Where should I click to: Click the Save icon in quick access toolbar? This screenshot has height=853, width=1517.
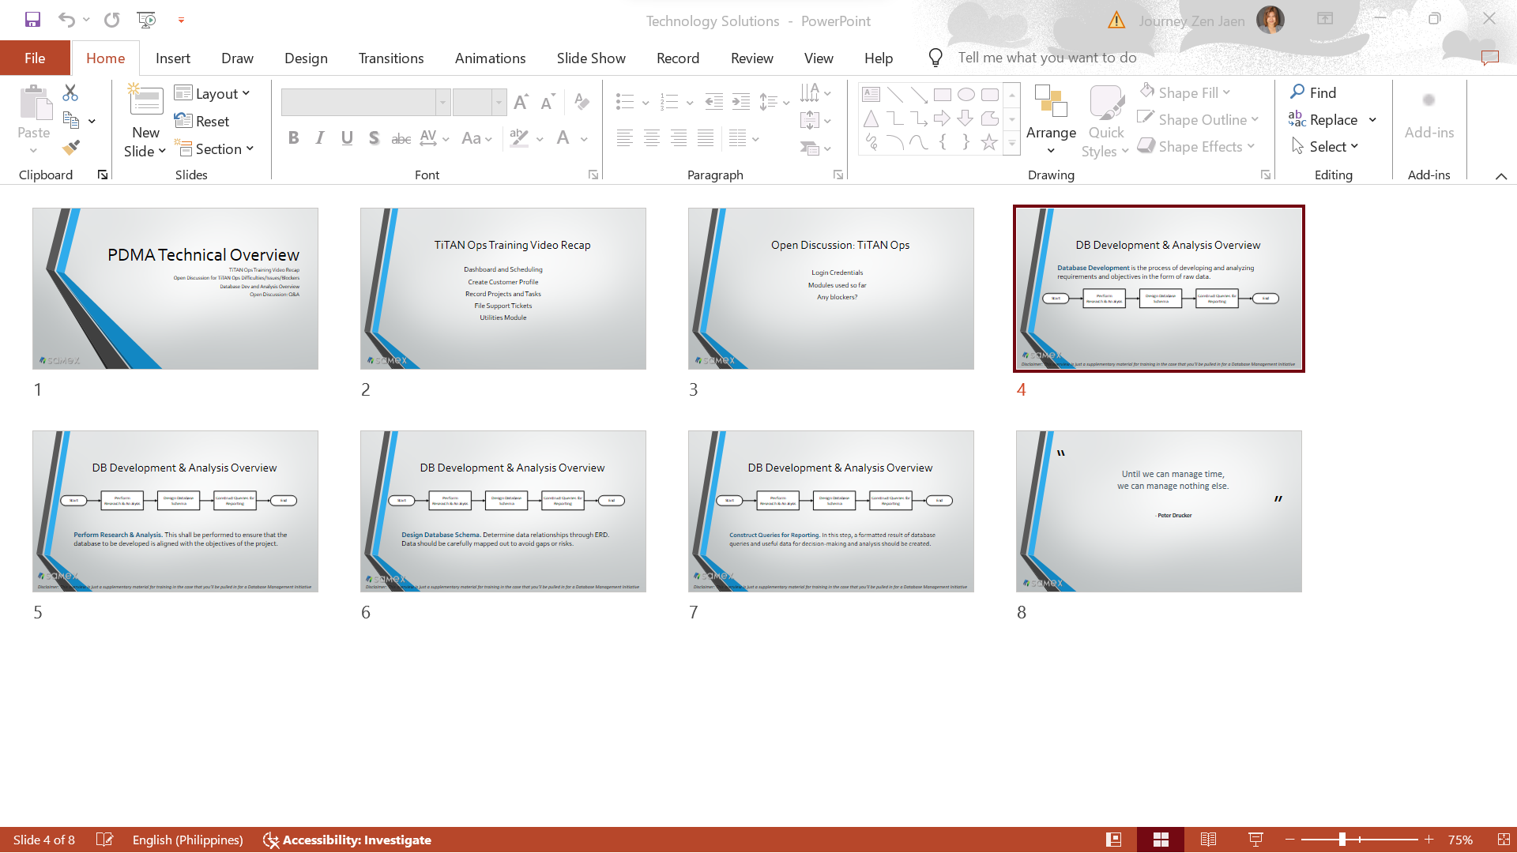pyautogui.click(x=32, y=20)
